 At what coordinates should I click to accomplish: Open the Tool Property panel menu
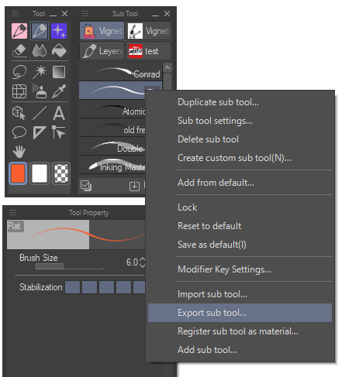(x=12, y=213)
